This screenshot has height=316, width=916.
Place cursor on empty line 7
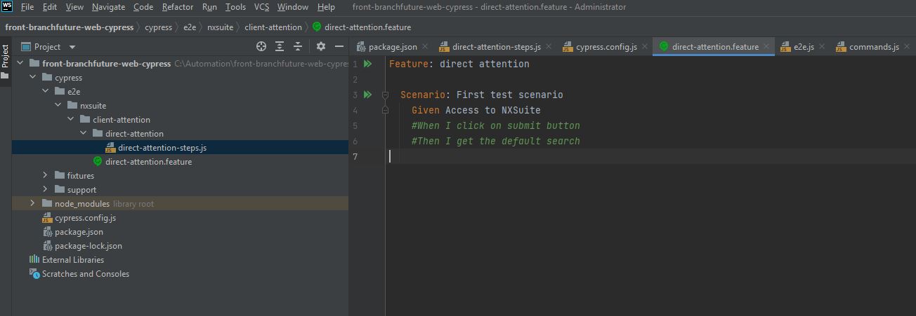(x=652, y=156)
